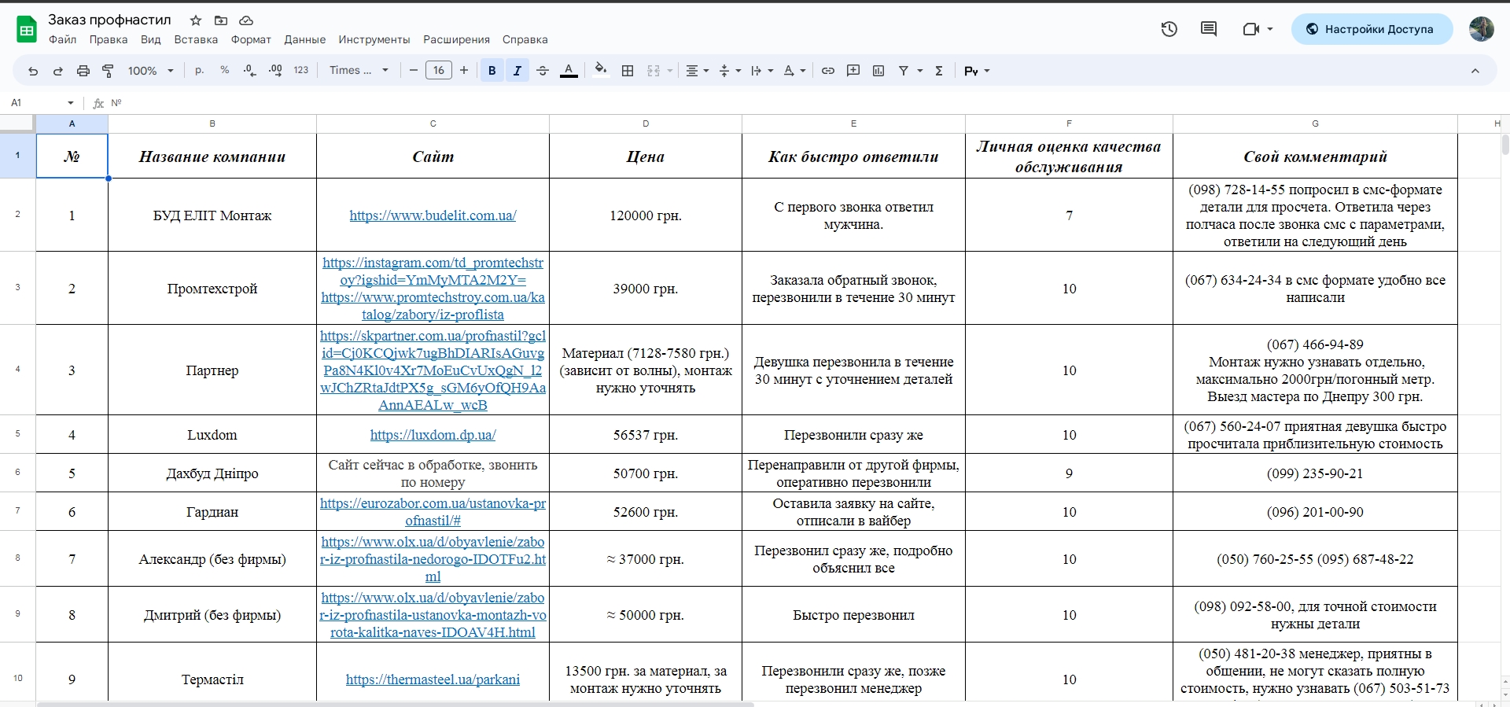Open version history clock icon
Image resolution: width=1510 pixels, height=707 pixels.
[1169, 29]
